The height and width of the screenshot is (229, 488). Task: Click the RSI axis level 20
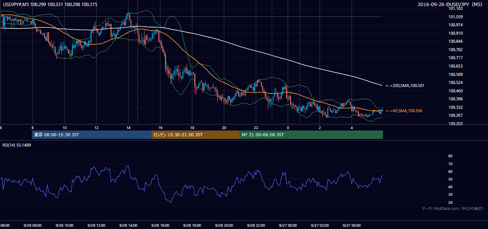tap(450, 202)
